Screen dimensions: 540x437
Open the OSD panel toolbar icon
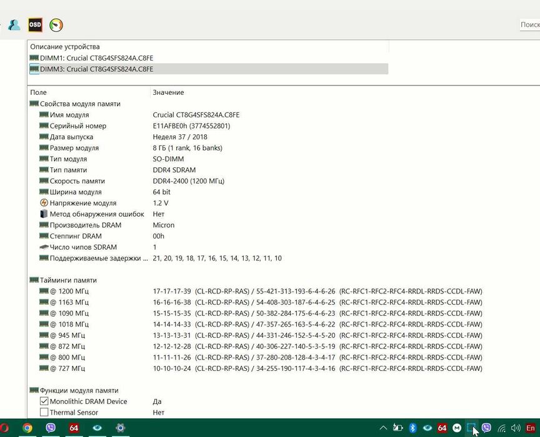35,25
